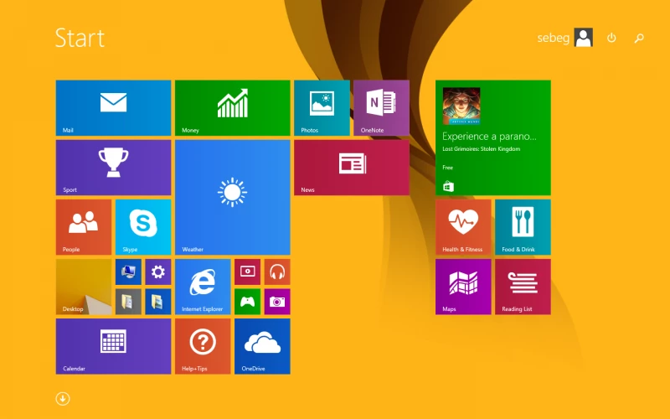
Task: Open the Photos tile
Action: click(x=322, y=108)
